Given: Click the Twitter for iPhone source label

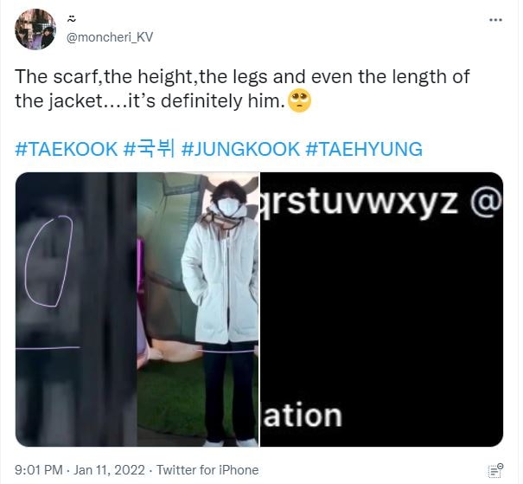Looking at the screenshot, I should 207,470.
